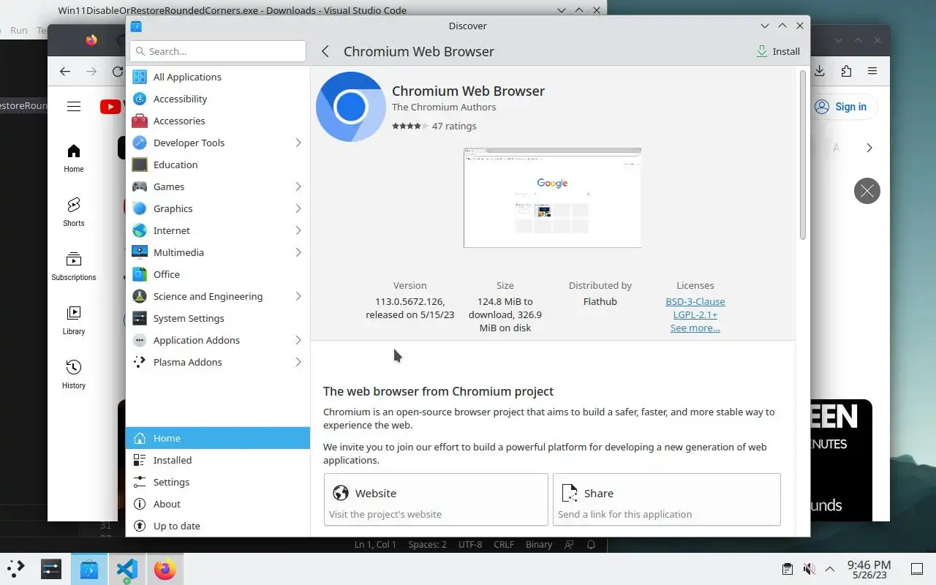Open the Chromium screenshot thumbnail
936x585 pixels.
click(x=552, y=197)
